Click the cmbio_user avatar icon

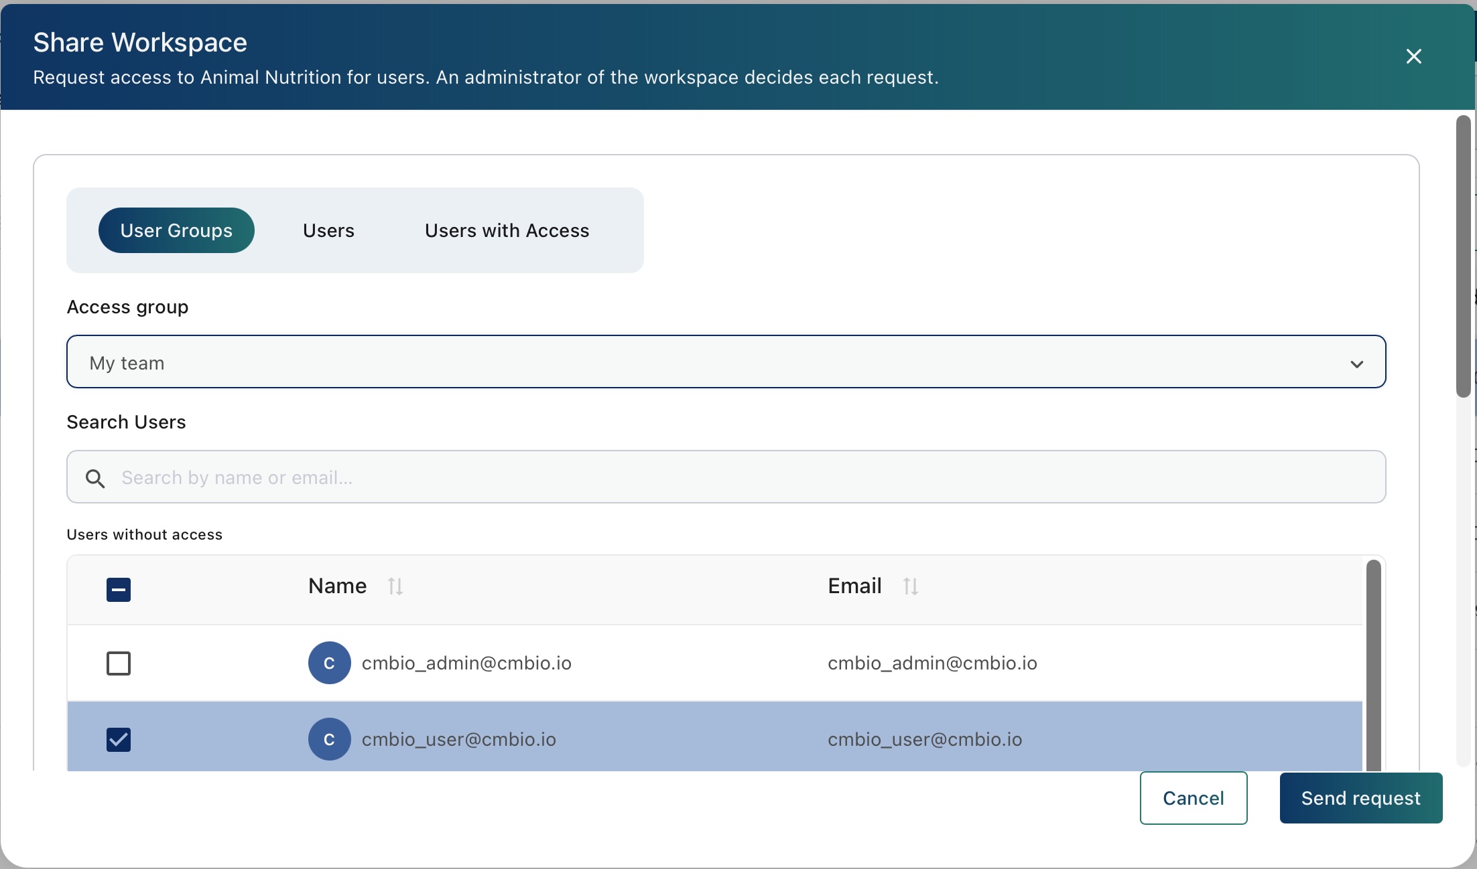pyautogui.click(x=330, y=739)
